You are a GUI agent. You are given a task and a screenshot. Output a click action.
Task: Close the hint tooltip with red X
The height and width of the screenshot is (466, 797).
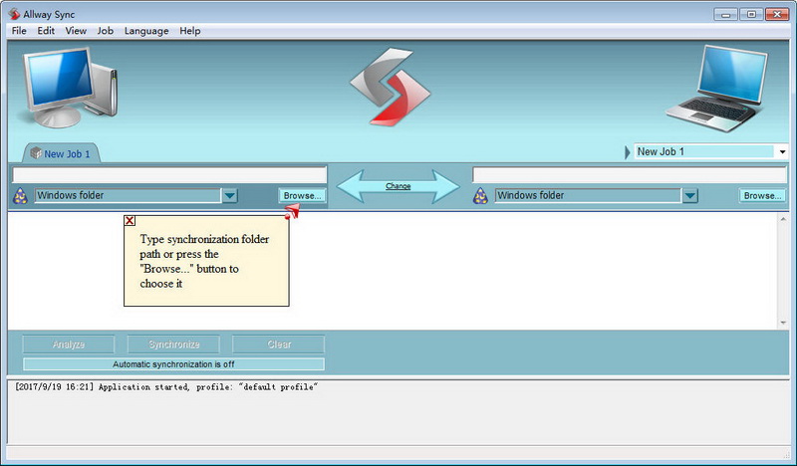pos(130,220)
